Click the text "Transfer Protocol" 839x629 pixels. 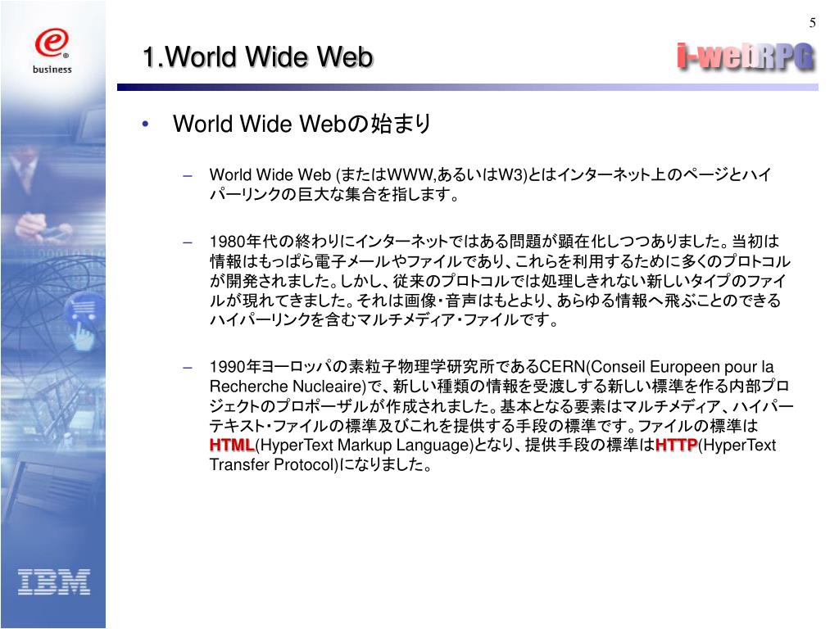(272, 464)
